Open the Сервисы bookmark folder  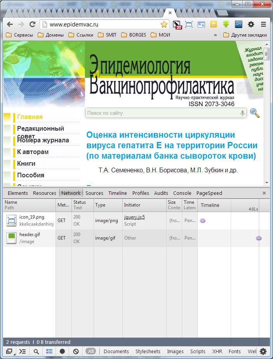point(19,35)
